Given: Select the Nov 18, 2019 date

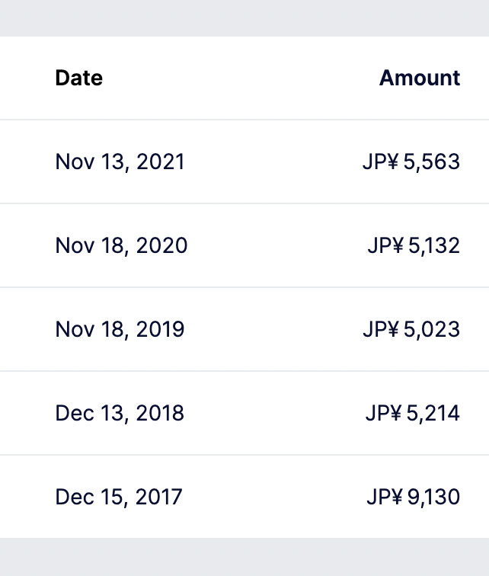Looking at the screenshot, I should coord(120,329).
